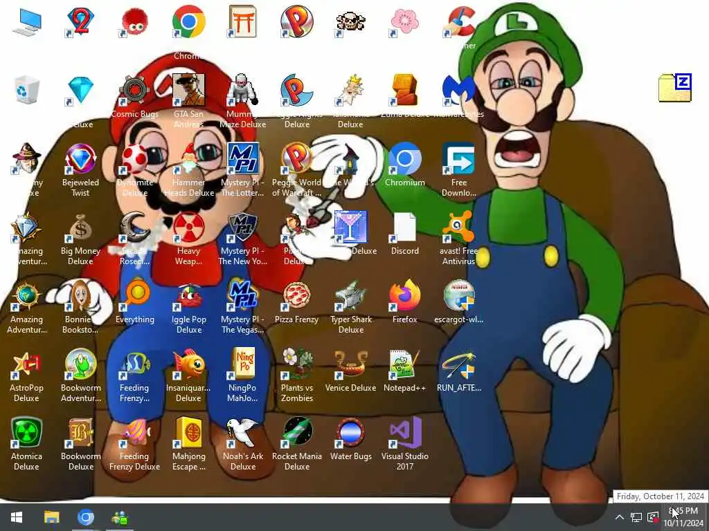
Task: Select the Venice Deluxe shortcut
Action: coord(350,365)
